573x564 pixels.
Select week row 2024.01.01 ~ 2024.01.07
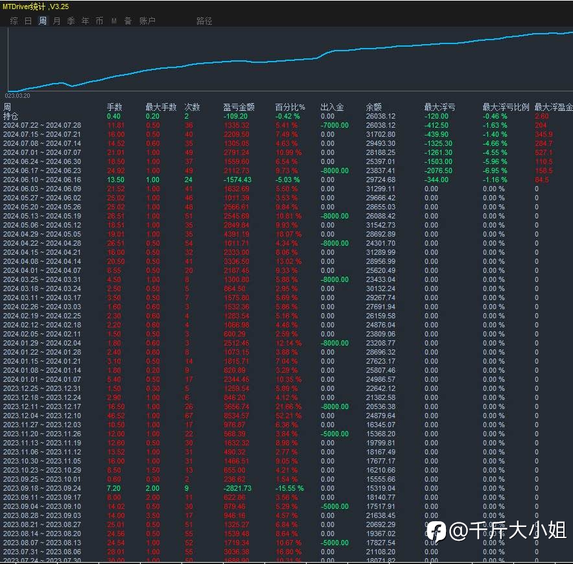click(286, 379)
